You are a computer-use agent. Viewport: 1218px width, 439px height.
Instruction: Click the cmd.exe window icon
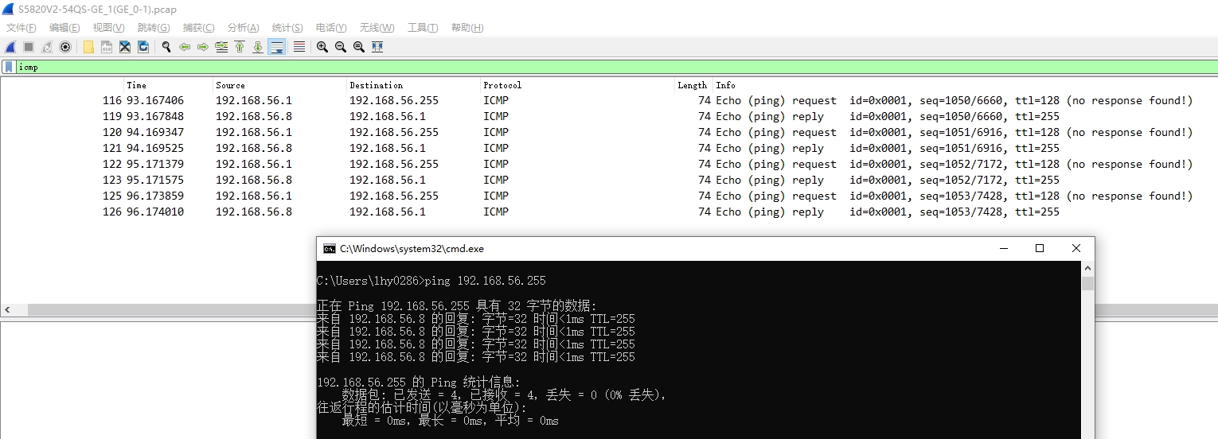(329, 249)
